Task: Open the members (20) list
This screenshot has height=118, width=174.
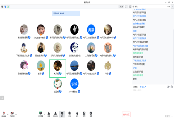Action: [x=55, y=114]
